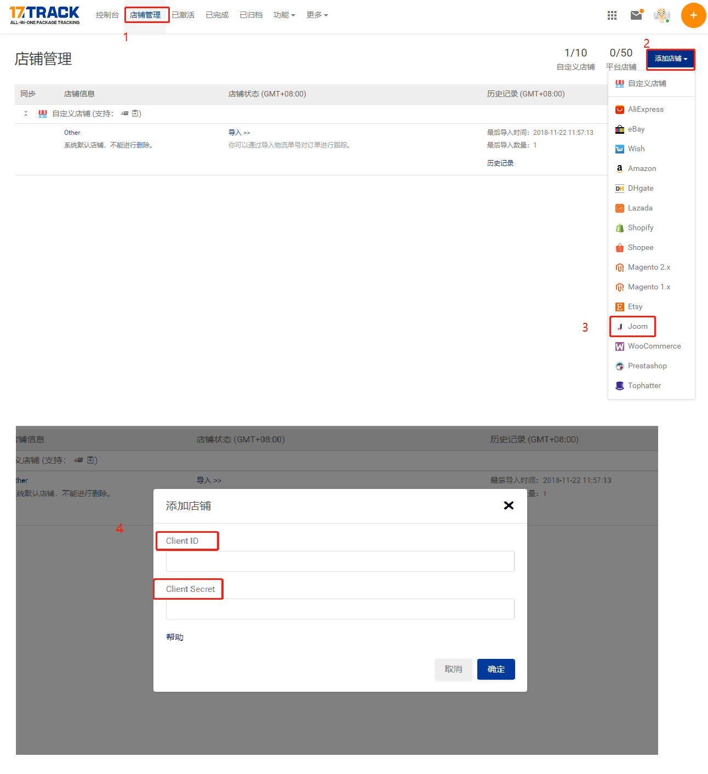The image size is (708, 774).
Task: Open the 已激活 tab
Action: (183, 15)
